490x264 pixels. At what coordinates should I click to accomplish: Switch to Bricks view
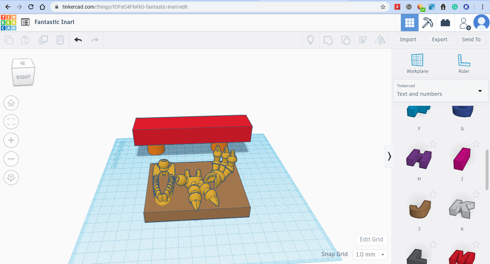coord(445,22)
